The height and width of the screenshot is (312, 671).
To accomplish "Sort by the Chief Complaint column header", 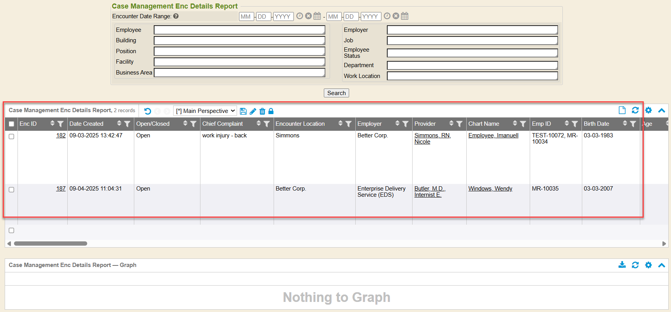I will click(223, 124).
